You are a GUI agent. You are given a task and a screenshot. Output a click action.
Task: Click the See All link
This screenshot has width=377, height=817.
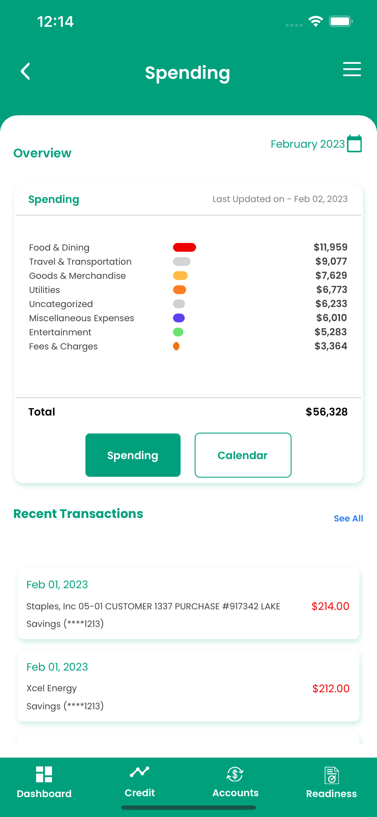point(348,518)
